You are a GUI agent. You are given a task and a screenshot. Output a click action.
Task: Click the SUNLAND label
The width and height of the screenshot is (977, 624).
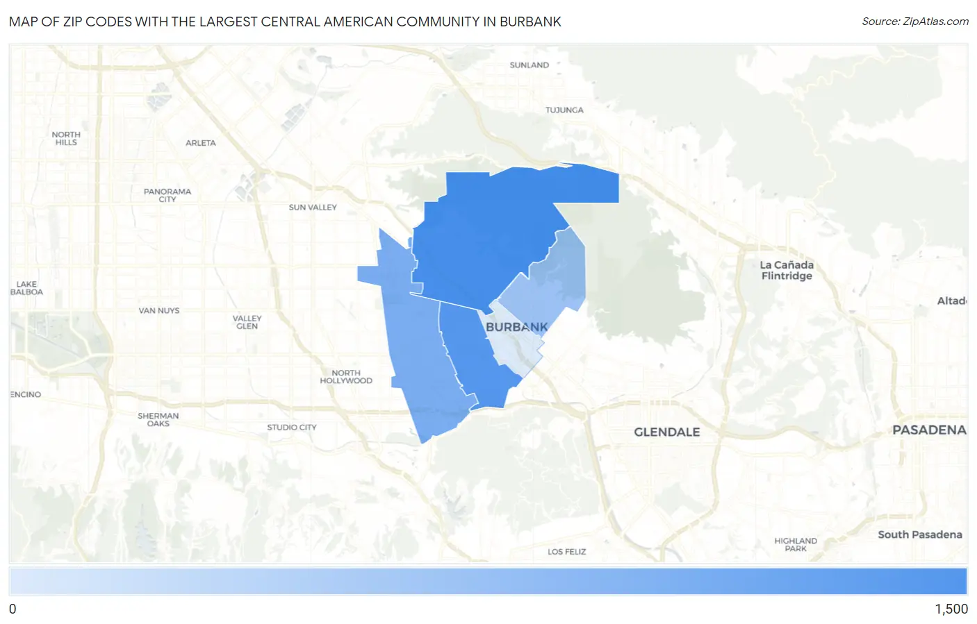point(529,65)
